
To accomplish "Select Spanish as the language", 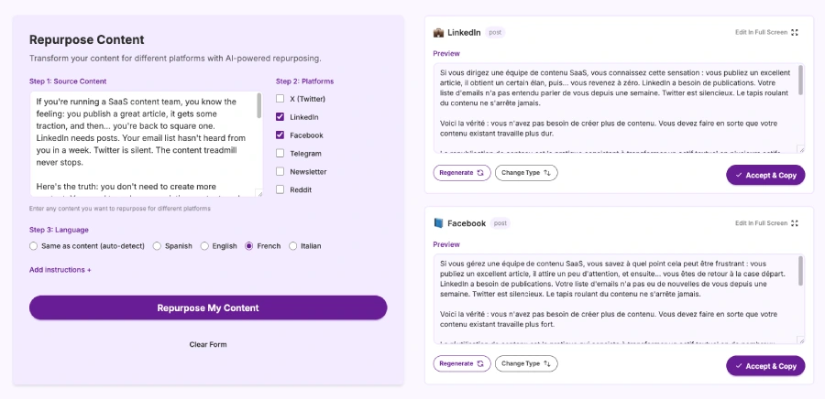I will pyautogui.click(x=157, y=246).
